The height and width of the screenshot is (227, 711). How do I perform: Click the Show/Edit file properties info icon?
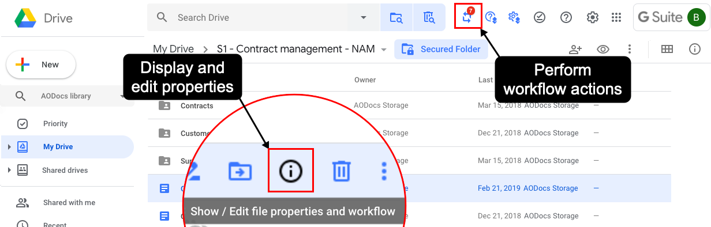pyautogui.click(x=291, y=171)
